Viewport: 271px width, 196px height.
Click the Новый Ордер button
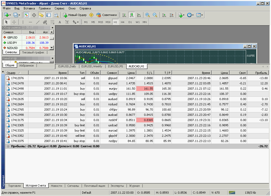point(75,15)
